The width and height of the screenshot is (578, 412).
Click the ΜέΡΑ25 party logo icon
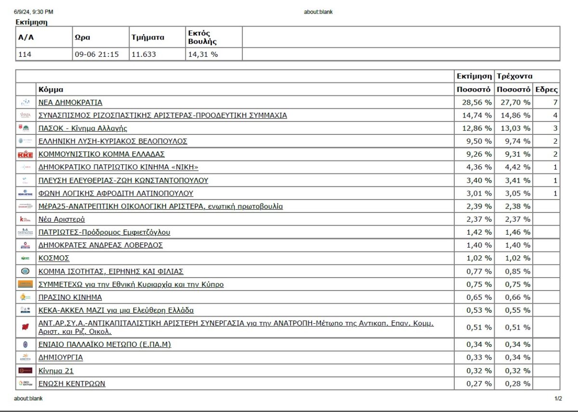(x=26, y=206)
